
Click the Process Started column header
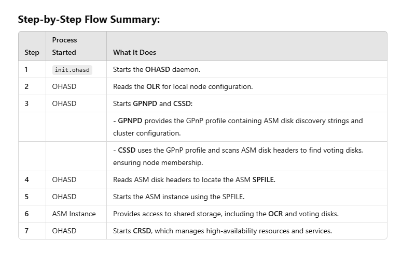[65, 46]
